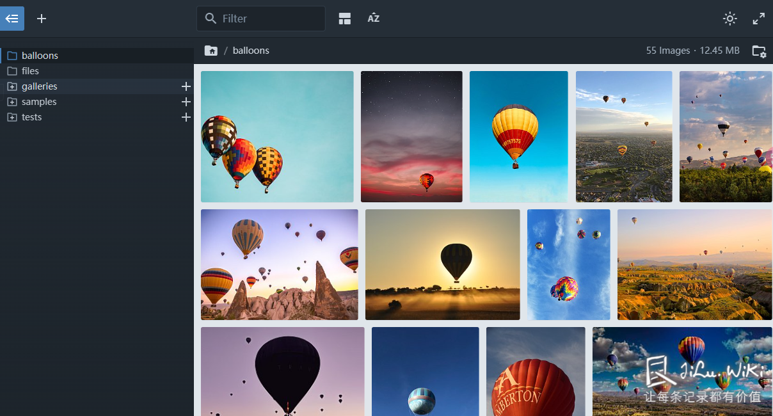Screen dimensions: 773x416
Task: Open folder settings icon beside image count
Action: 759,51
